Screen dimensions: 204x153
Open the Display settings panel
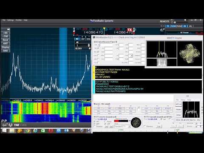click(6, 47)
